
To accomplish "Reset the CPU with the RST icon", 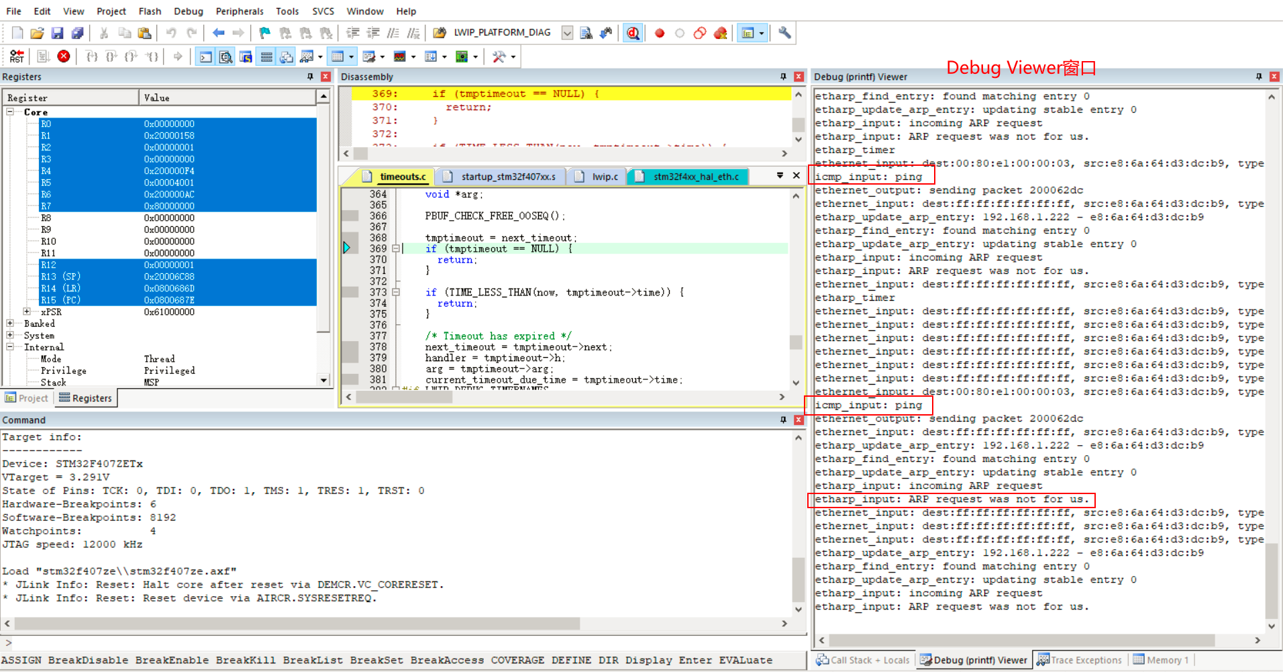I will 17,56.
